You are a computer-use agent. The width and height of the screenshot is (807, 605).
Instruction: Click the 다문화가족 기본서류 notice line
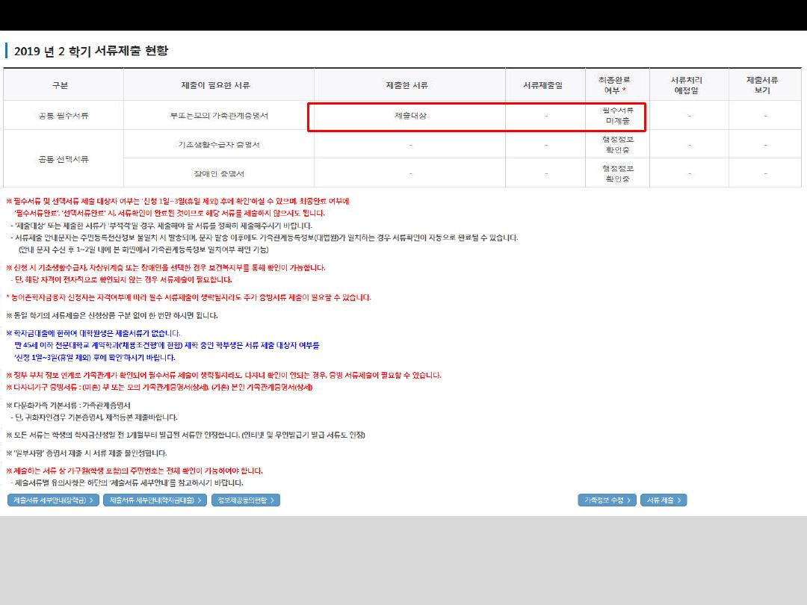68,406
